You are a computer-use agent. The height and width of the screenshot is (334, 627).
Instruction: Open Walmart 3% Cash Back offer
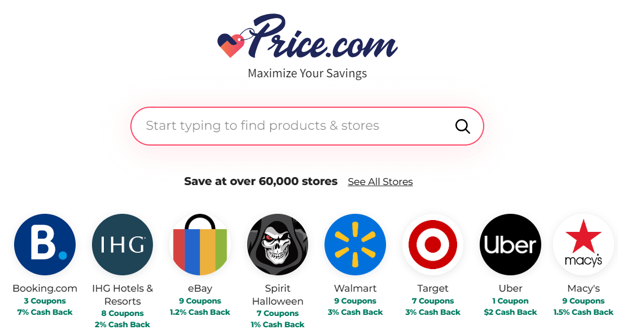click(355, 312)
